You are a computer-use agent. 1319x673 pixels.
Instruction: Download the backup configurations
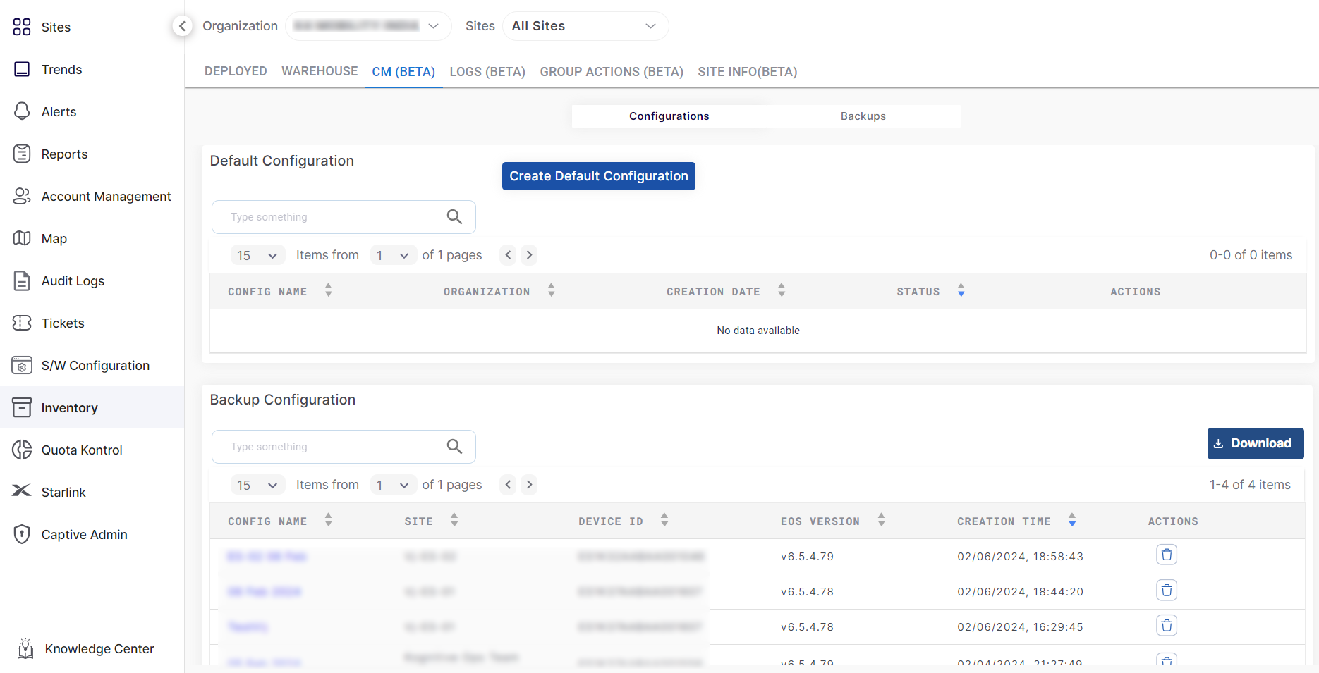pos(1255,443)
